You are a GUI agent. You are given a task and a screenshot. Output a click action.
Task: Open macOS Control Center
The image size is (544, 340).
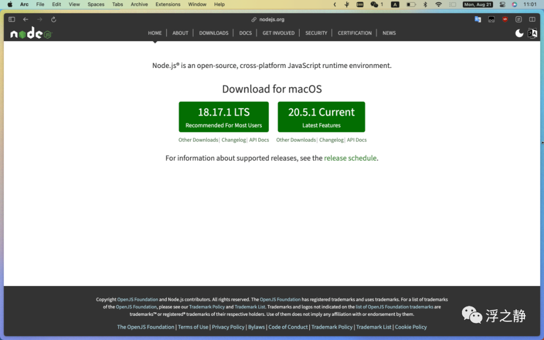tap(502, 5)
